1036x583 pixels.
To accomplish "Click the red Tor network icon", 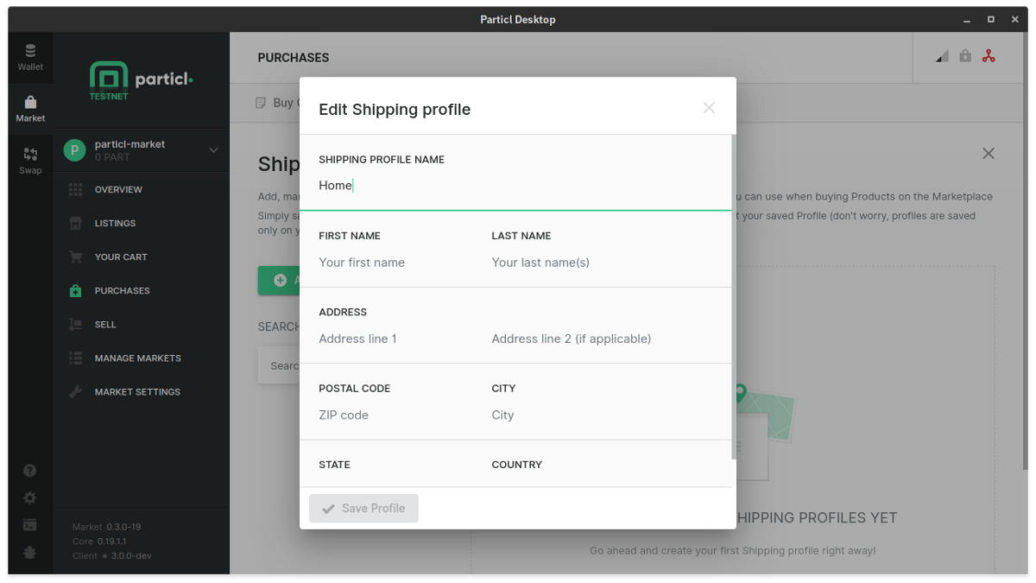I will click(989, 56).
